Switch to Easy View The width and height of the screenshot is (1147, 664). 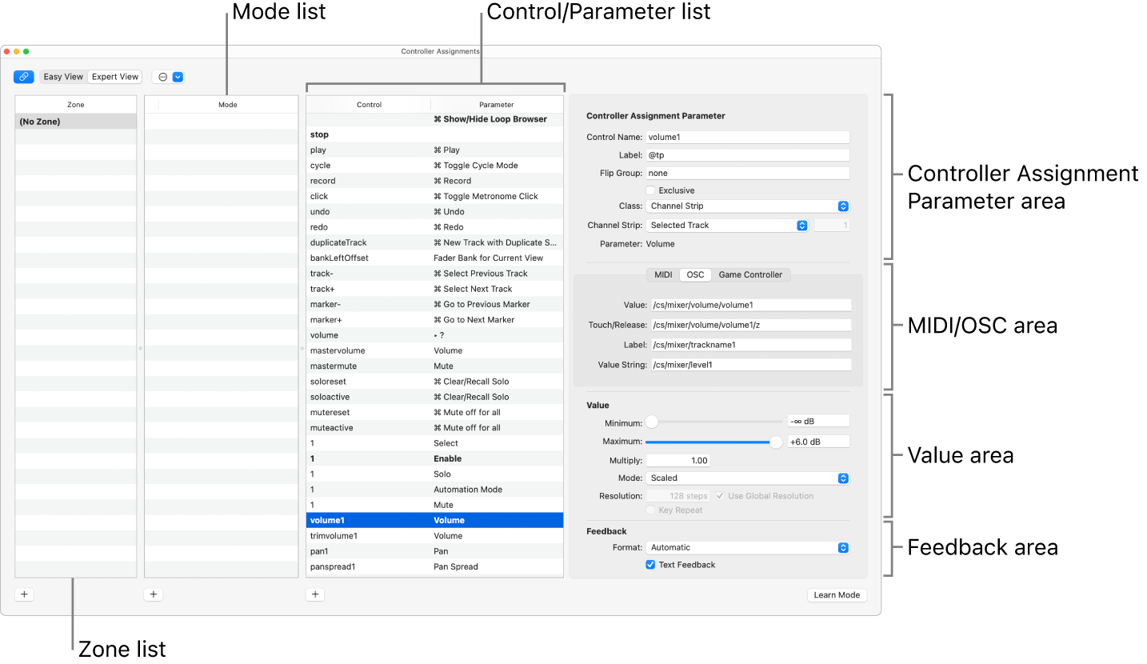pyautogui.click(x=62, y=76)
